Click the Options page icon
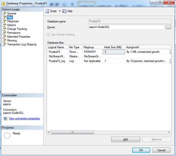The width and height of the screenshot is (176, 156). [x=4, y=25]
